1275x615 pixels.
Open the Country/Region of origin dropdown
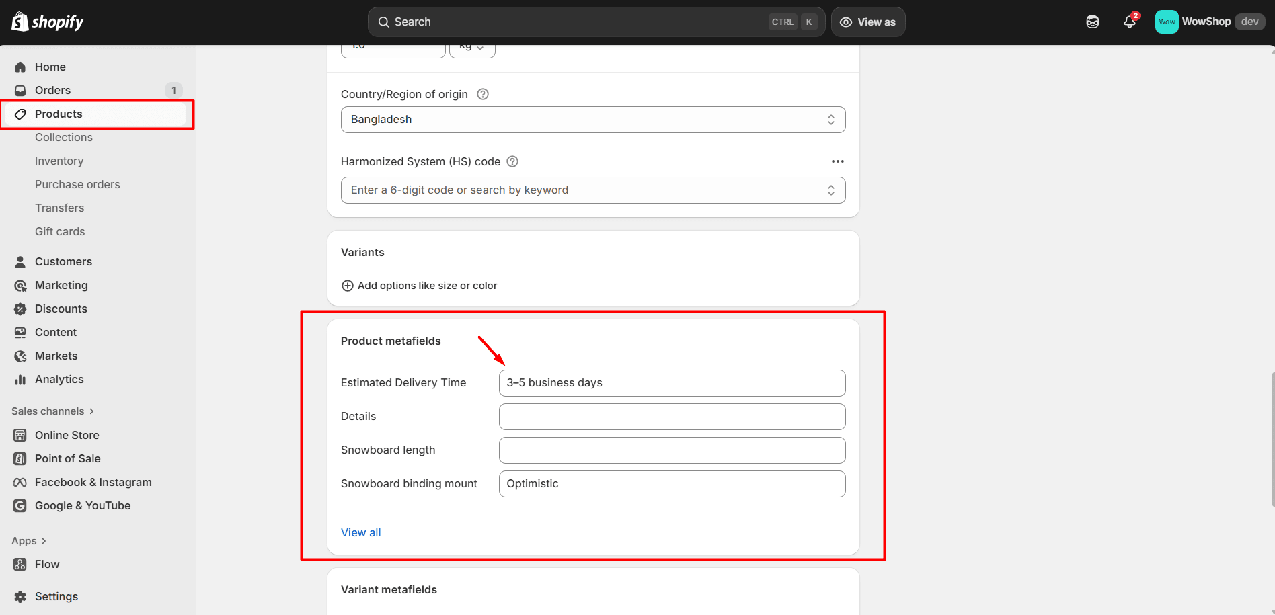(x=592, y=120)
